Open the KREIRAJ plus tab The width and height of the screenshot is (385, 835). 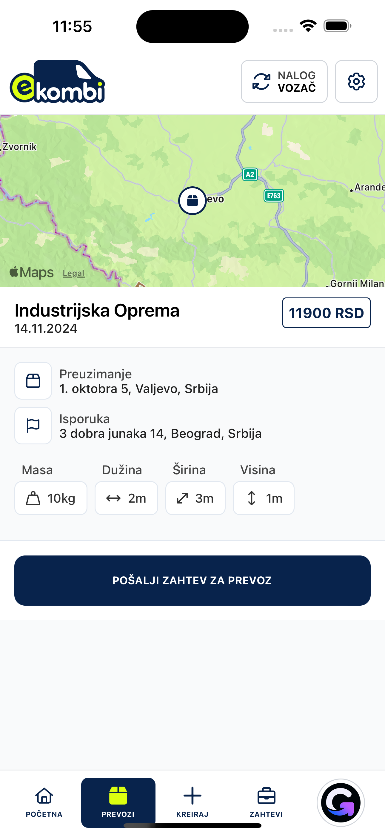pyautogui.click(x=192, y=802)
